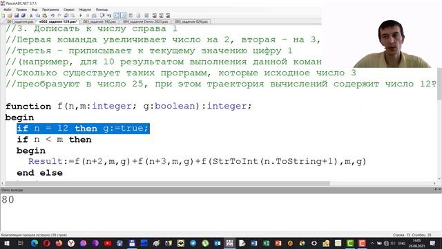Viewport: 442px width, 249px height.
Task: Click the Save toolbar icon
Action: [17, 15]
